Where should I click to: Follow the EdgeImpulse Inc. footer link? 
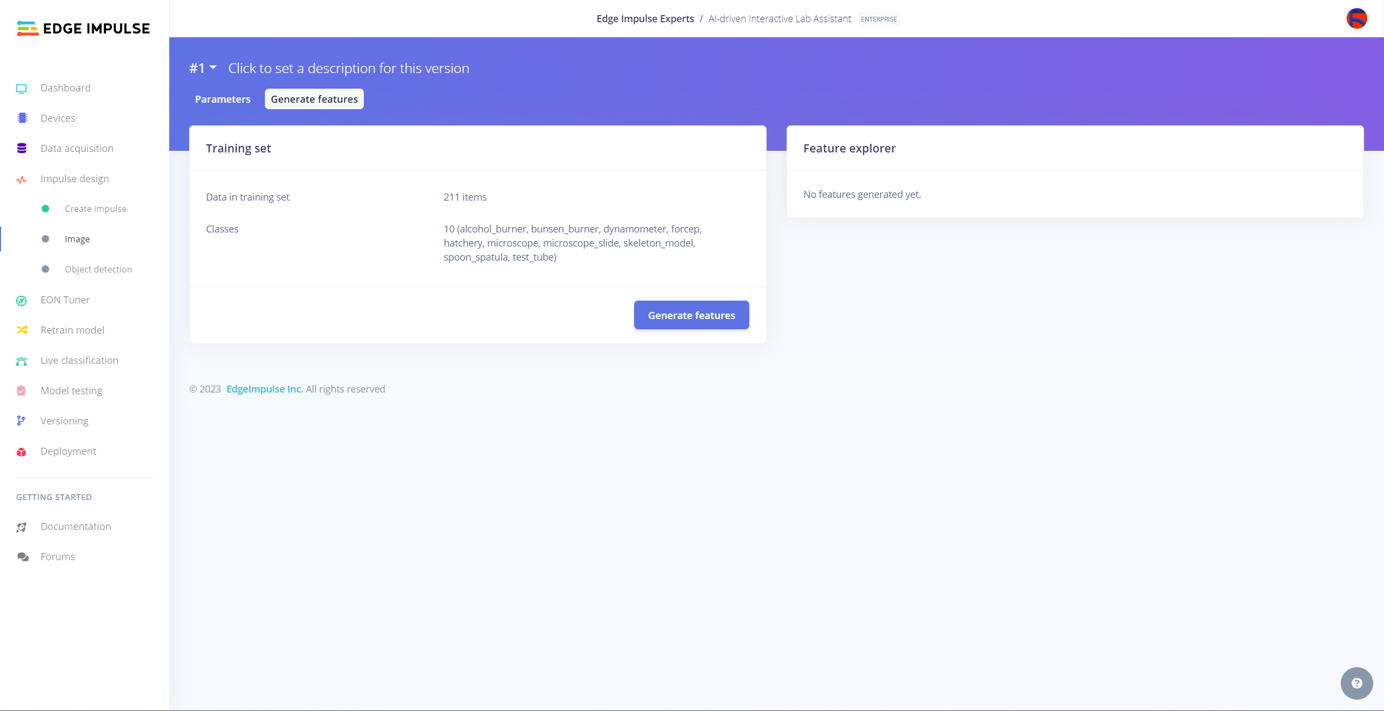point(264,389)
